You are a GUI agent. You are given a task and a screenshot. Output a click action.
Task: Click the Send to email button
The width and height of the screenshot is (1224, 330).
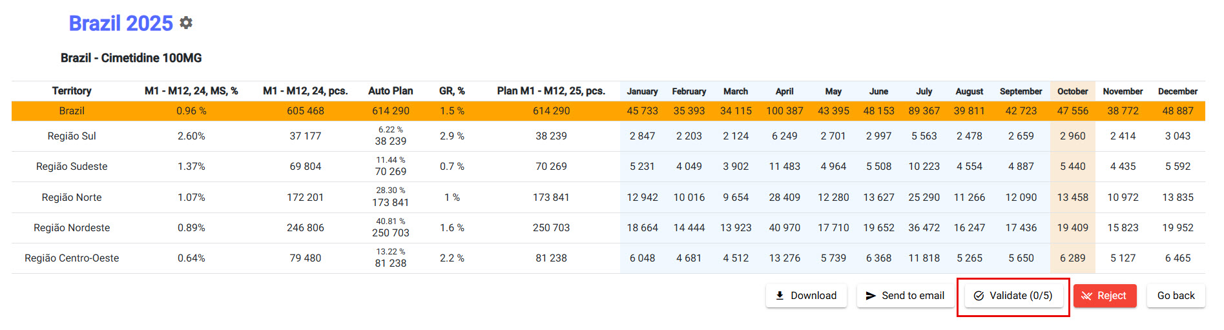tap(905, 295)
